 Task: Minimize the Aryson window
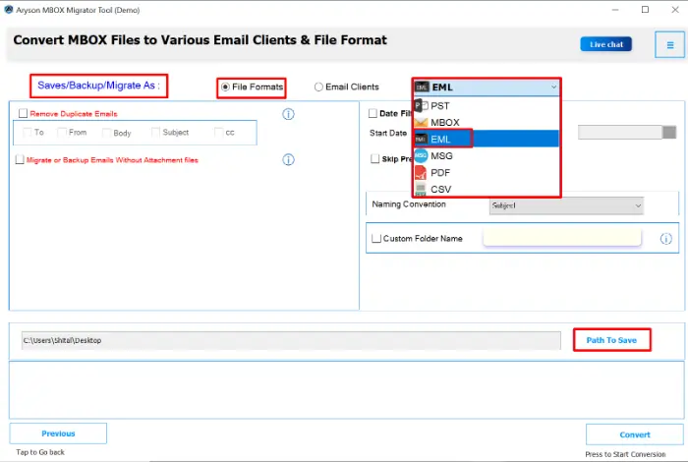(x=615, y=9)
